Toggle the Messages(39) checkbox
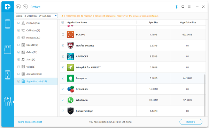The height and width of the screenshot is (128, 209). 19,38
